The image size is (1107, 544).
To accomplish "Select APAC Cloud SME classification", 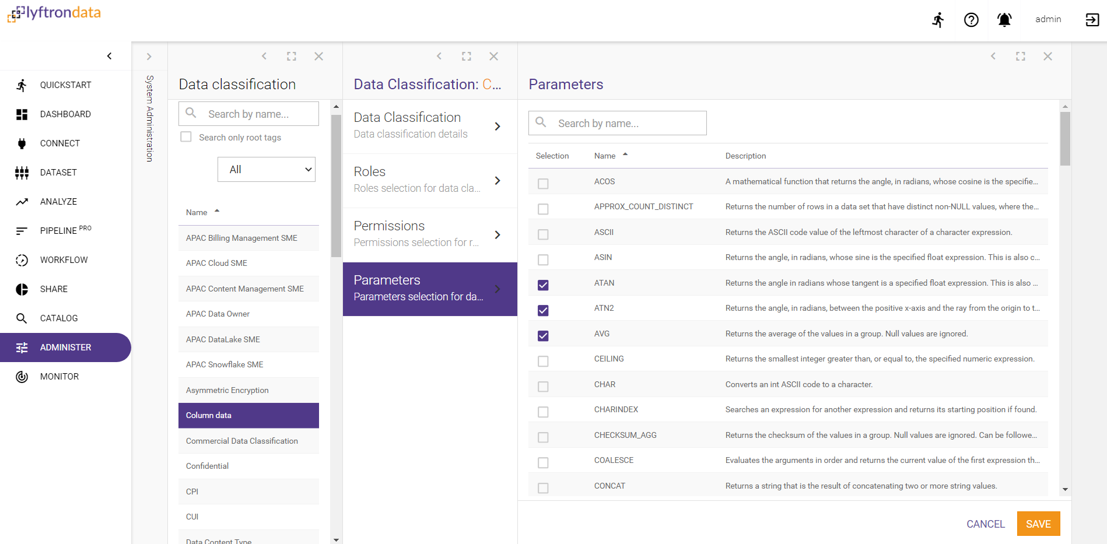I will click(248, 263).
